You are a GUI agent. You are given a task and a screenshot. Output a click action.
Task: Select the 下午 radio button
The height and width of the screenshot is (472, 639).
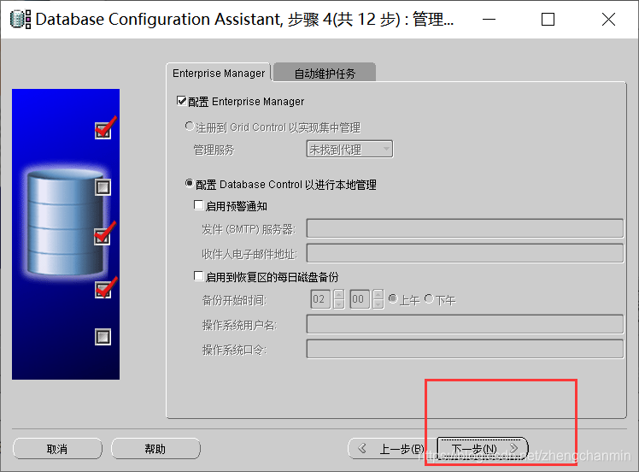pos(429,299)
